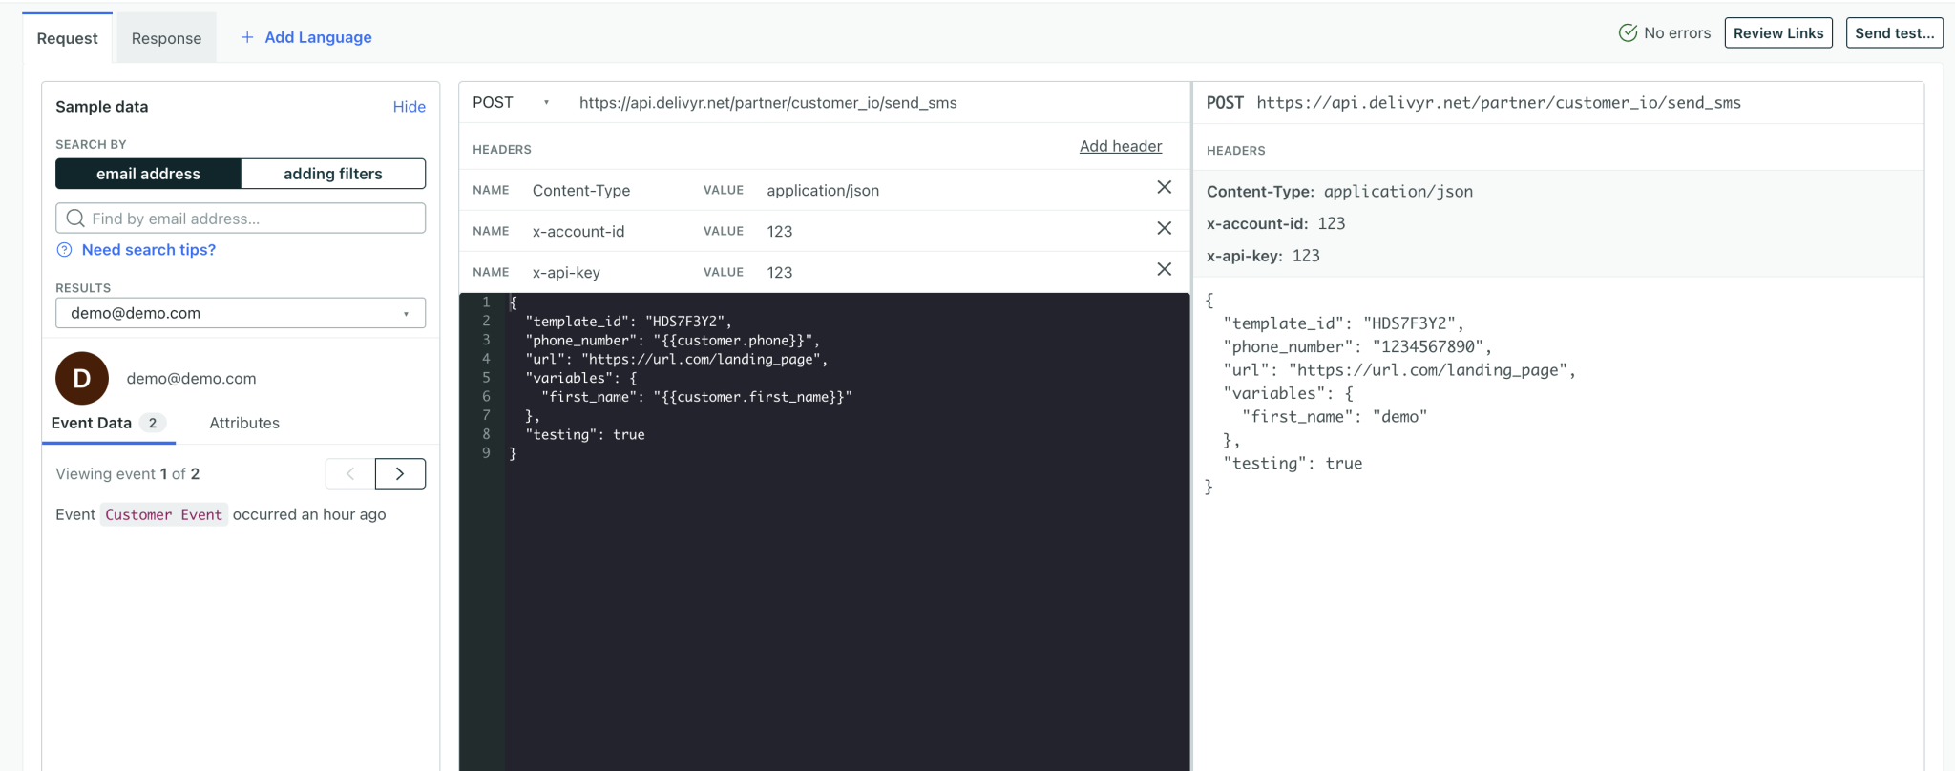Click the search magnifier icon
This screenshot has height=771, width=1955.
coord(75,219)
